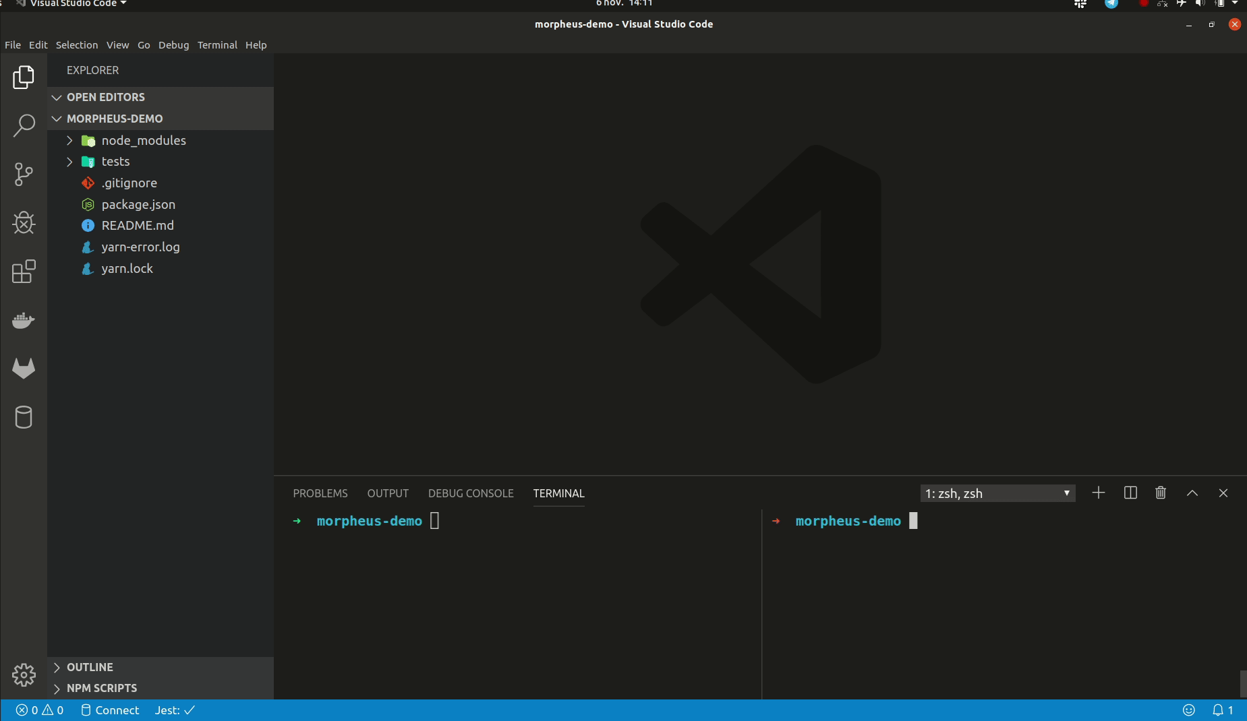Image resolution: width=1247 pixels, height=721 pixels.
Task: Close the bottom panel
Action: coord(1223,493)
